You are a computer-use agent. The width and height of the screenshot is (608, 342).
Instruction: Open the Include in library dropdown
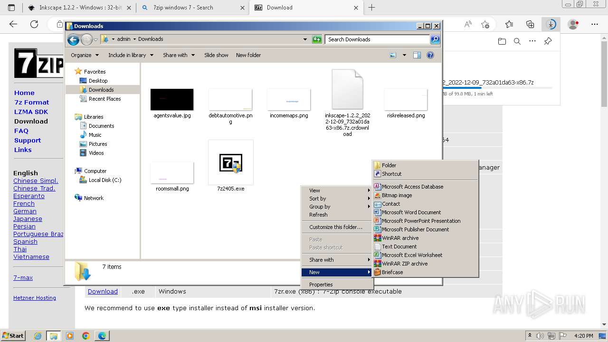point(131,55)
